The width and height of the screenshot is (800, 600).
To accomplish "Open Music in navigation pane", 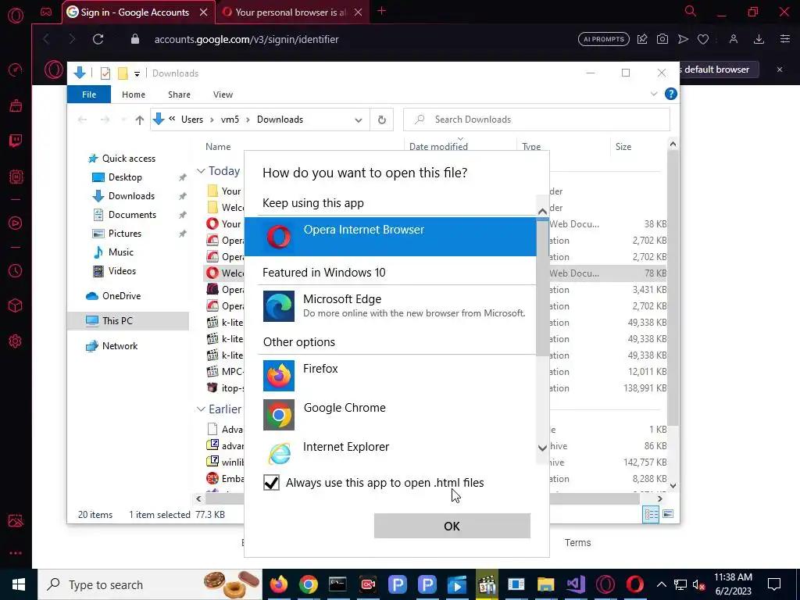I will (120, 252).
